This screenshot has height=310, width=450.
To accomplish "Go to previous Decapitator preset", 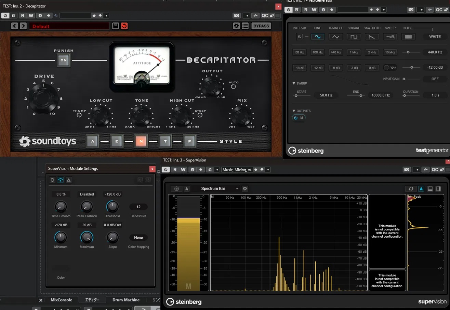I will click(14, 26).
